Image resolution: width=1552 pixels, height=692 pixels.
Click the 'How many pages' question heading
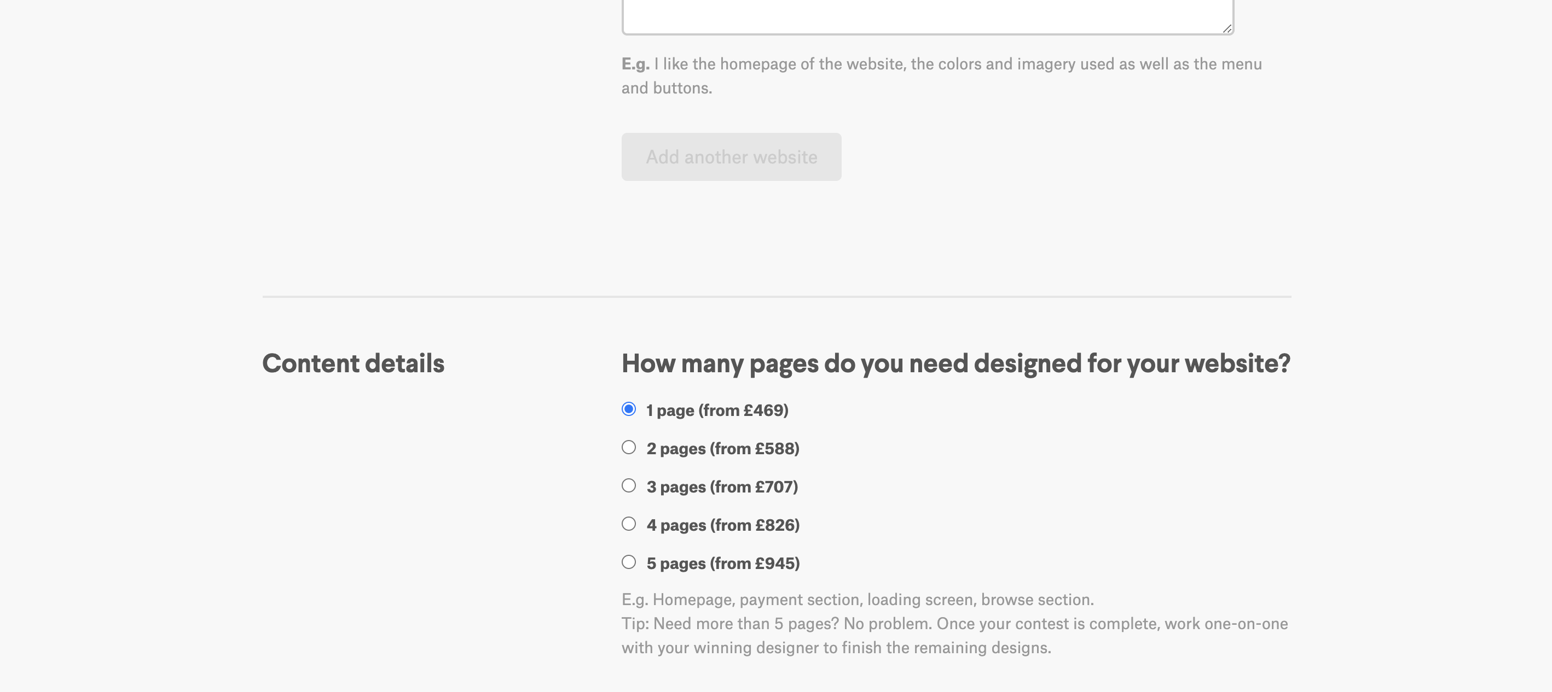coord(955,363)
